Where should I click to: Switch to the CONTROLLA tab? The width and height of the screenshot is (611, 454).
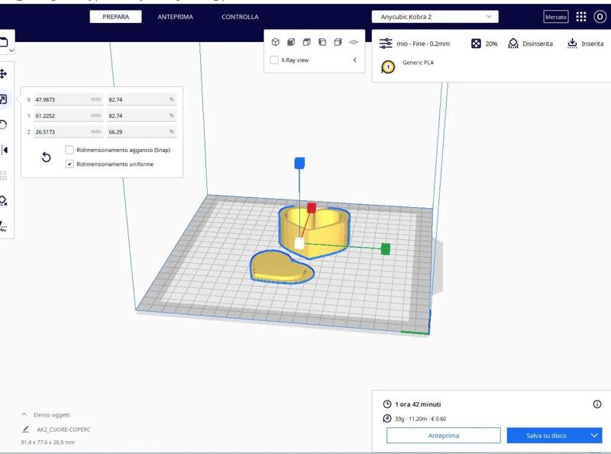(x=240, y=17)
